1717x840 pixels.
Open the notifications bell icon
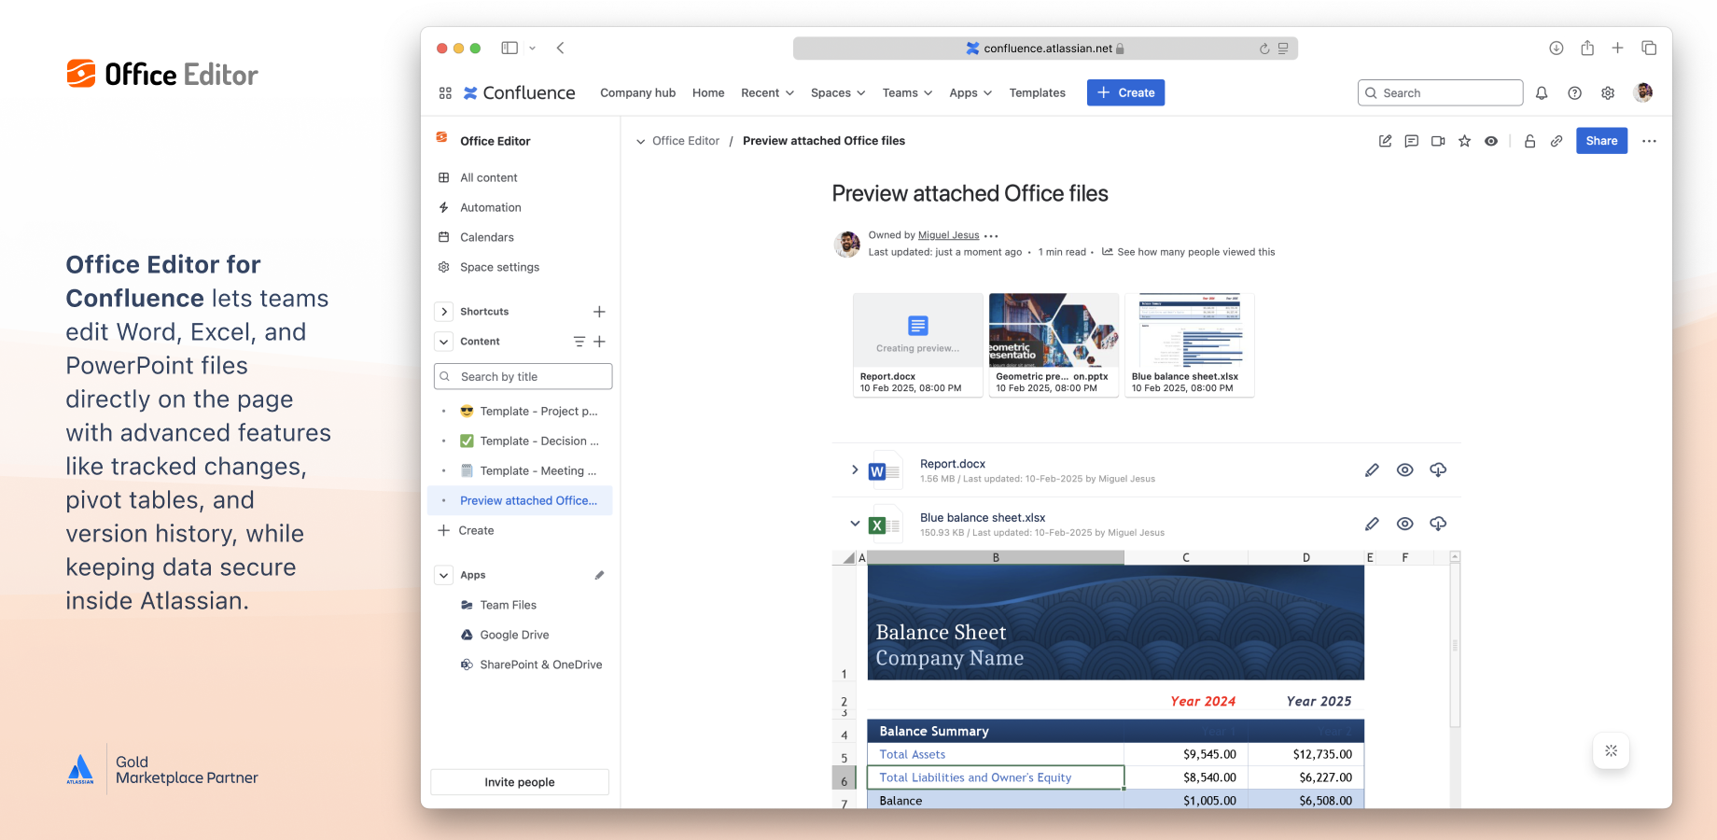pos(1542,93)
